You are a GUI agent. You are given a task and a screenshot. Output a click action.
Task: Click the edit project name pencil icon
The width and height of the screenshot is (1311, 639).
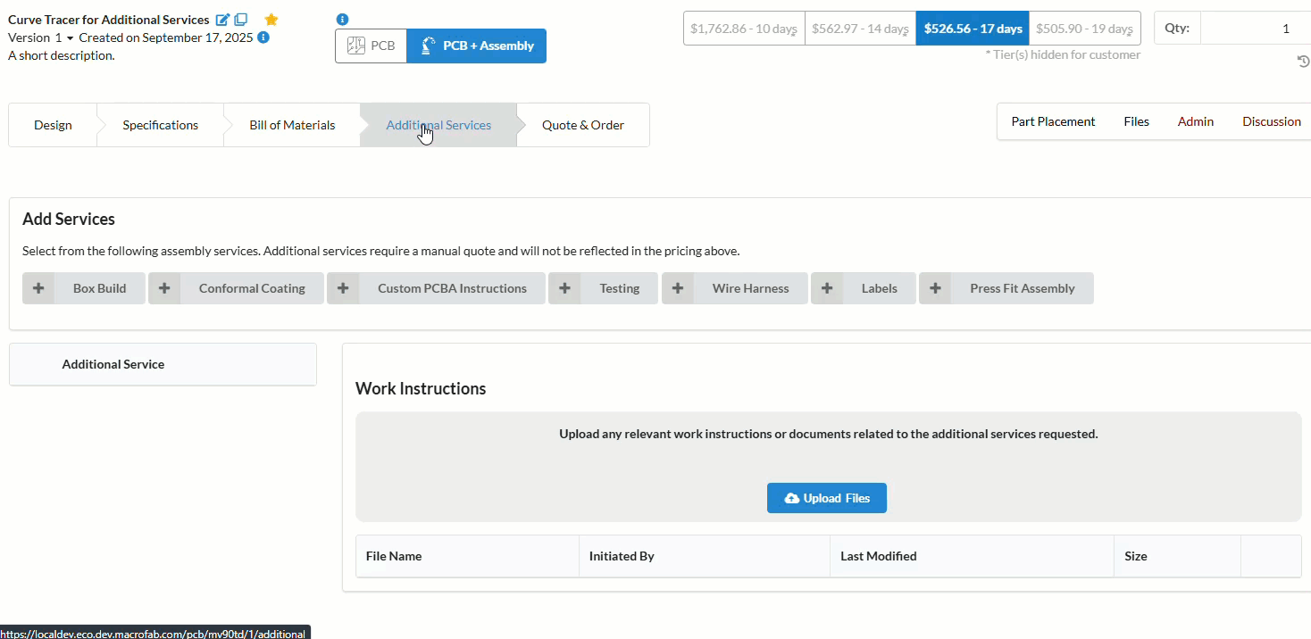(222, 20)
